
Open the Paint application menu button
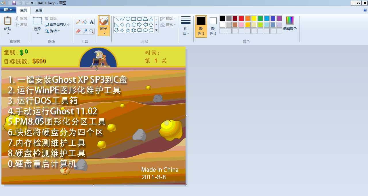(x=8, y=10)
